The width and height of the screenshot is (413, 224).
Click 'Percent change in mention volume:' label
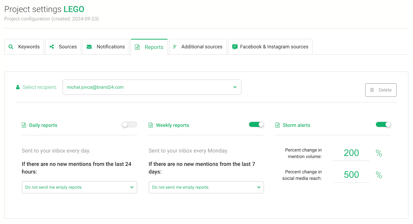[x=303, y=153]
